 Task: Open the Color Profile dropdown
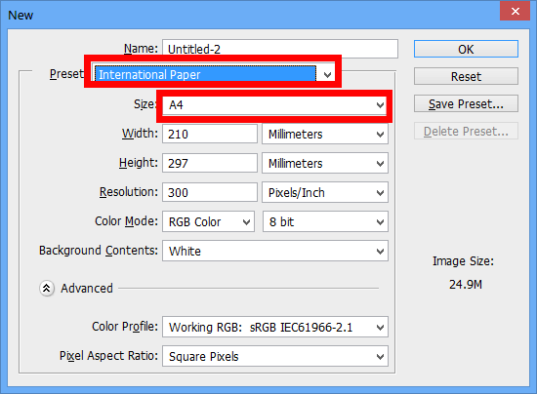pyautogui.click(x=275, y=327)
